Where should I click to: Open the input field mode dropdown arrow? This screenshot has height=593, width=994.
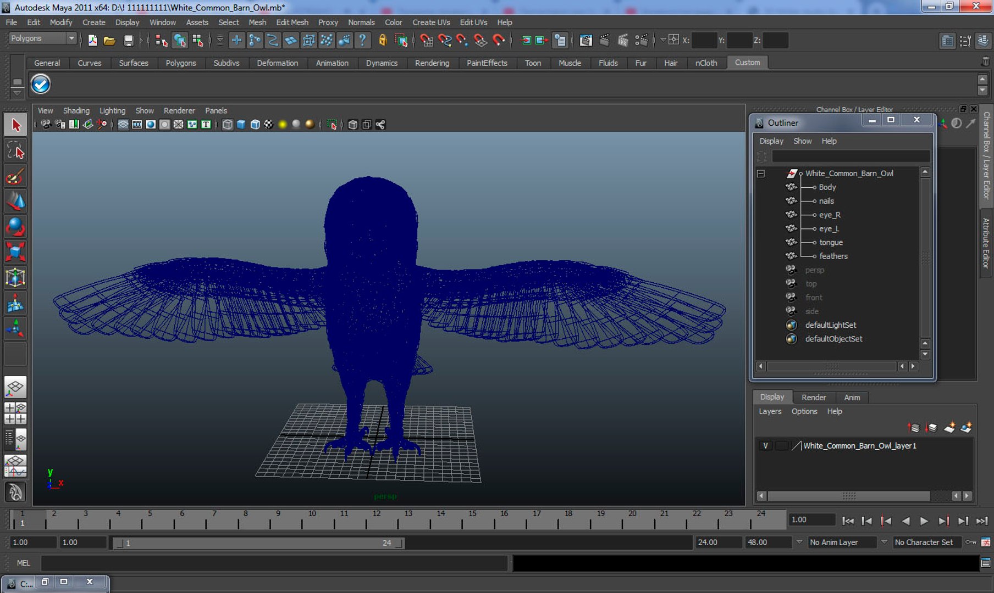coord(663,40)
